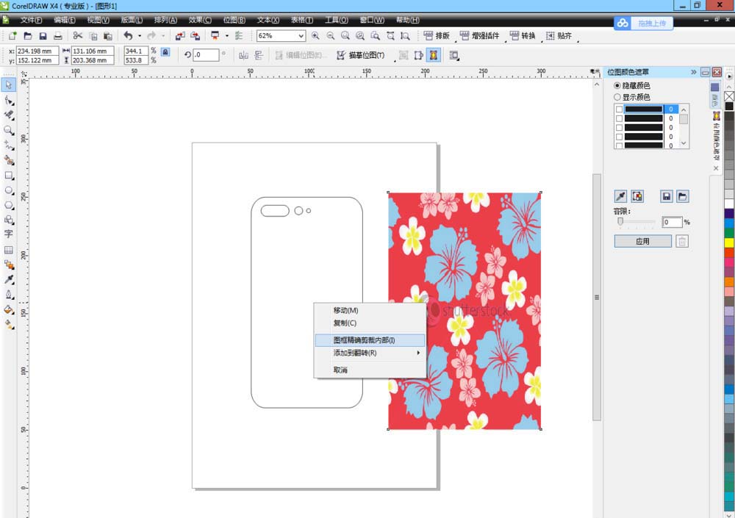
Task: Click the Paste icon in toolbar
Action: [108, 35]
